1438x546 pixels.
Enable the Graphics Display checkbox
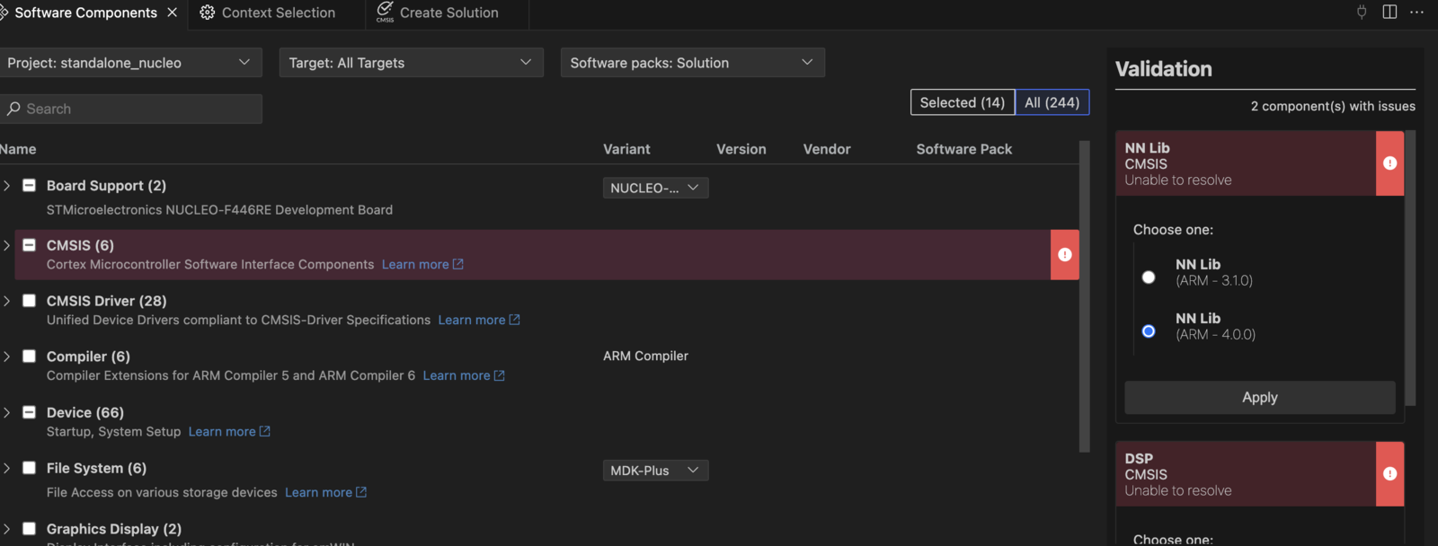(x=29, y=529)
